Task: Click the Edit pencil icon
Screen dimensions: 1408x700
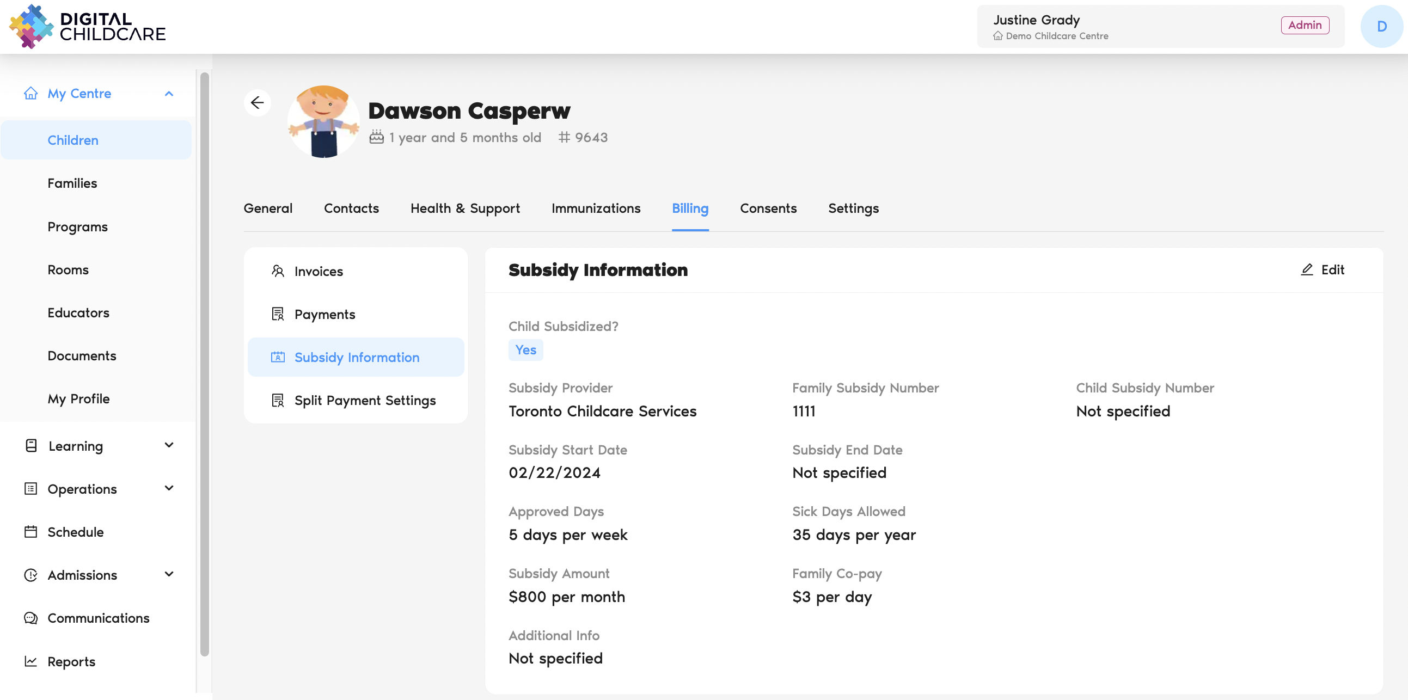Action: pos(1306,269)
